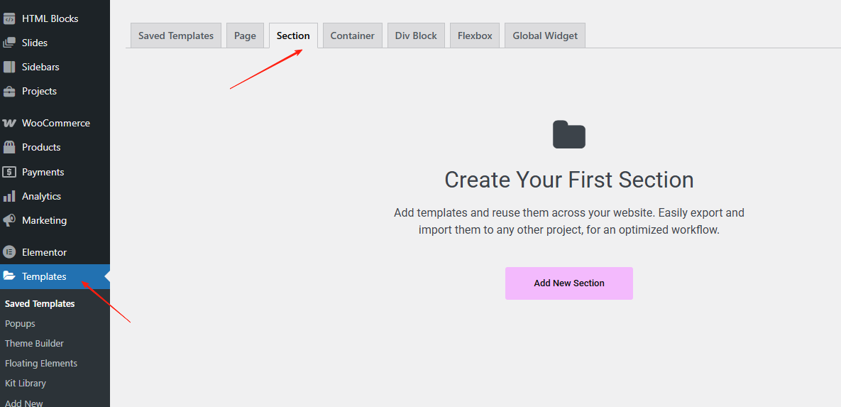The height and width of the screenshot is (407, 841).
Task: Click the Slides icon in sidebar
Action: [x=9, y=43]
